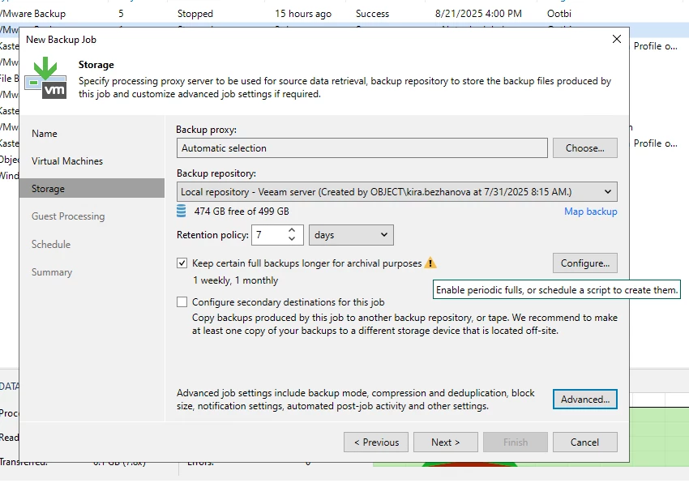The image size is (689, 483).
Task: Select the '8/21/2025 4:00 PM' cell in background
Action: point(478,14)
